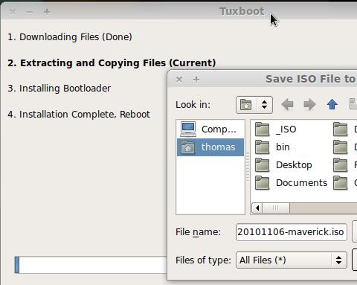This screenshot has width=357, height=285.
Task: Click the Downloading Files (Done) step text
Action: [x=70, y=37]
